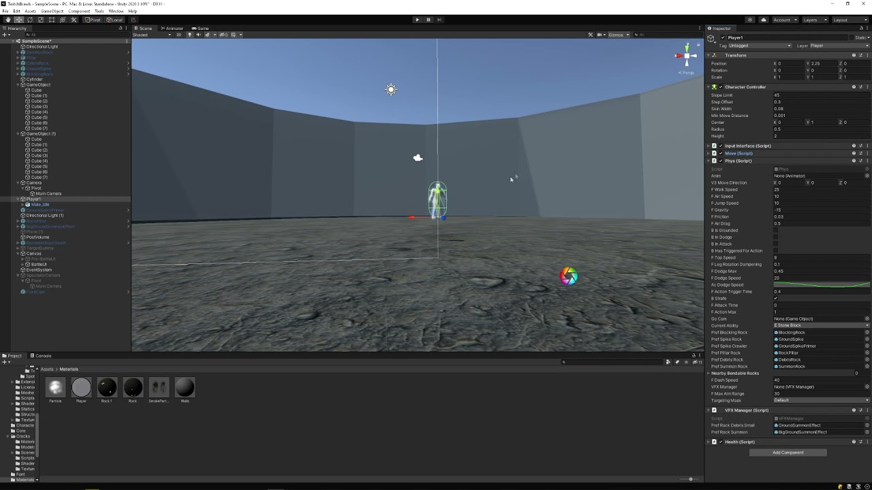Open the services icon near Account
Viewport: 872px width, 490px height.
750,20
